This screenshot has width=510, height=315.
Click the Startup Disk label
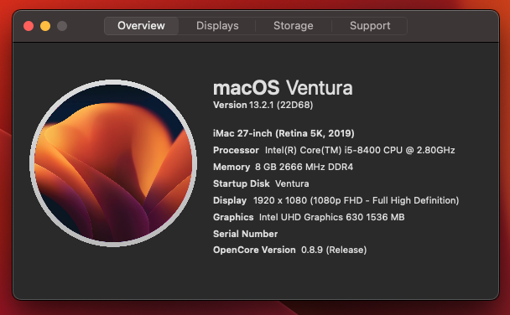tap(242, 183)
